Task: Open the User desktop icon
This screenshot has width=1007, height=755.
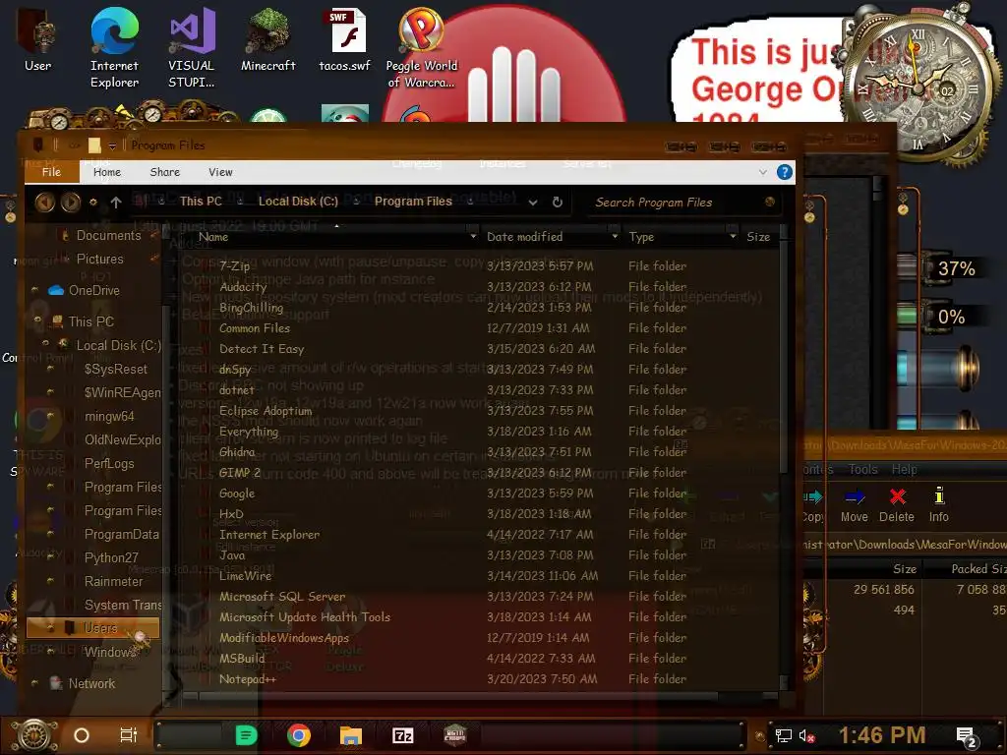Action: coord(38,39)
